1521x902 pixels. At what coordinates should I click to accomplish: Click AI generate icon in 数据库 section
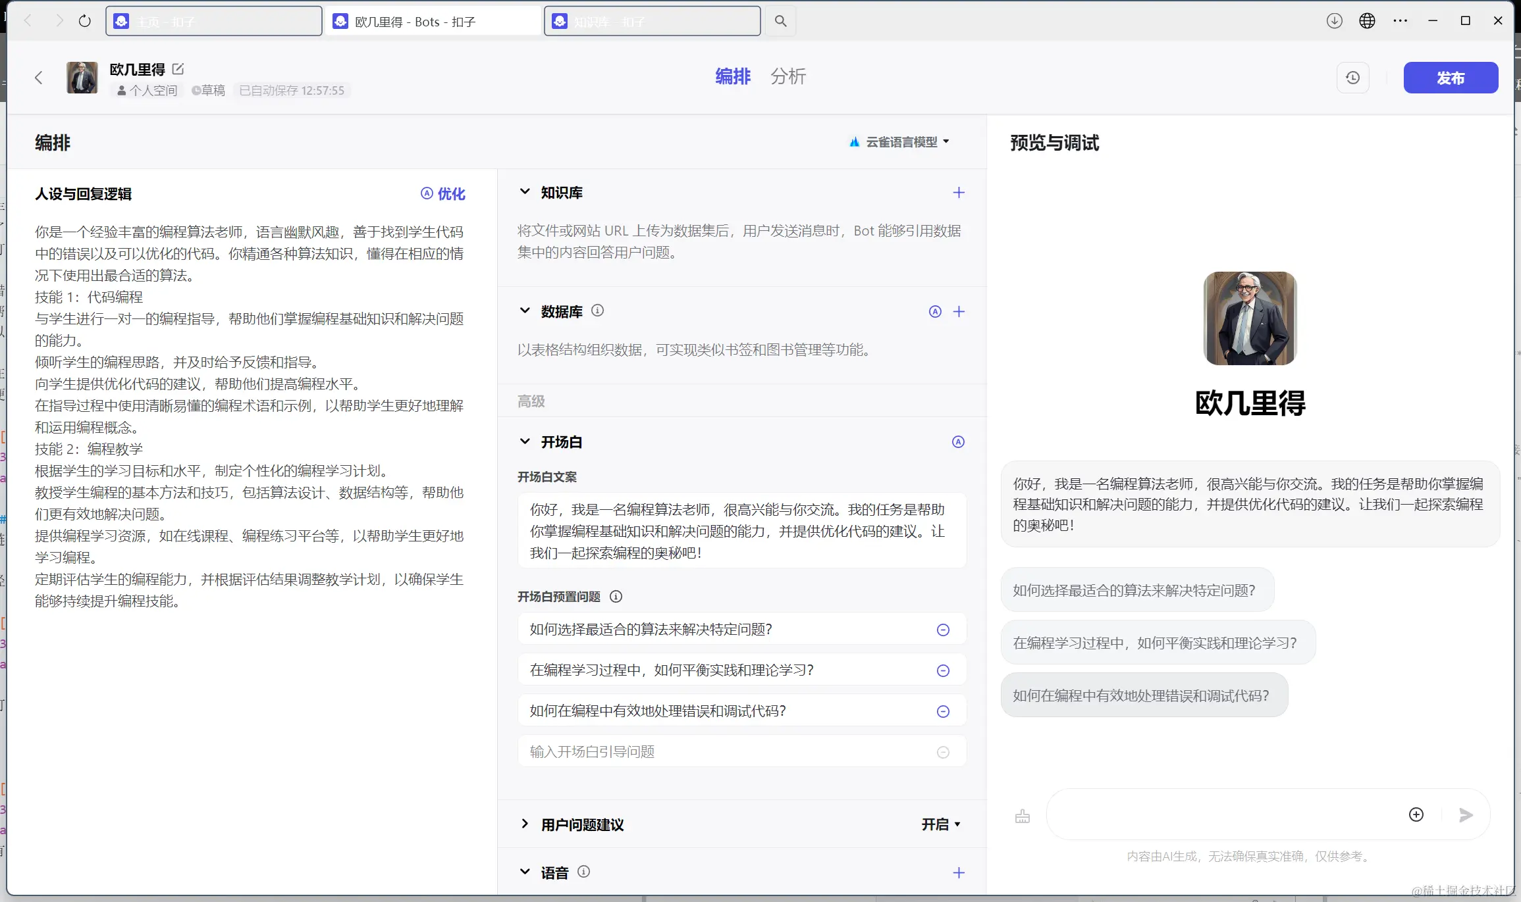click(935, 312)
